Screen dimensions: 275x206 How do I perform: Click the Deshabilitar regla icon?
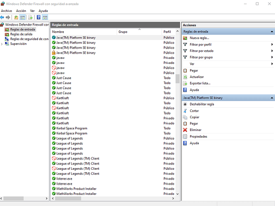pos(185,104)
